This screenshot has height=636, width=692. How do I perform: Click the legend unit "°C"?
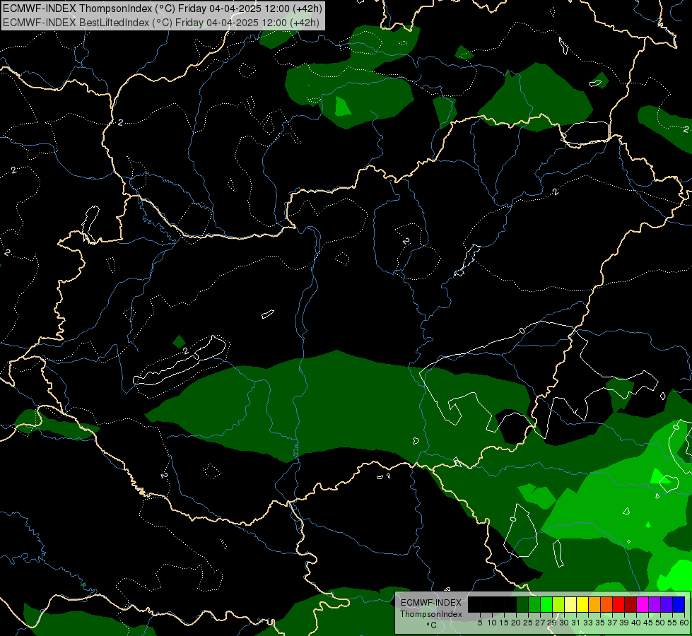432,625
